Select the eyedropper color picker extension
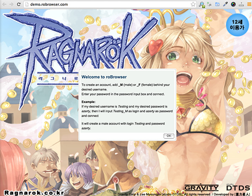This screenshot has height=196, width=252. 225,4
